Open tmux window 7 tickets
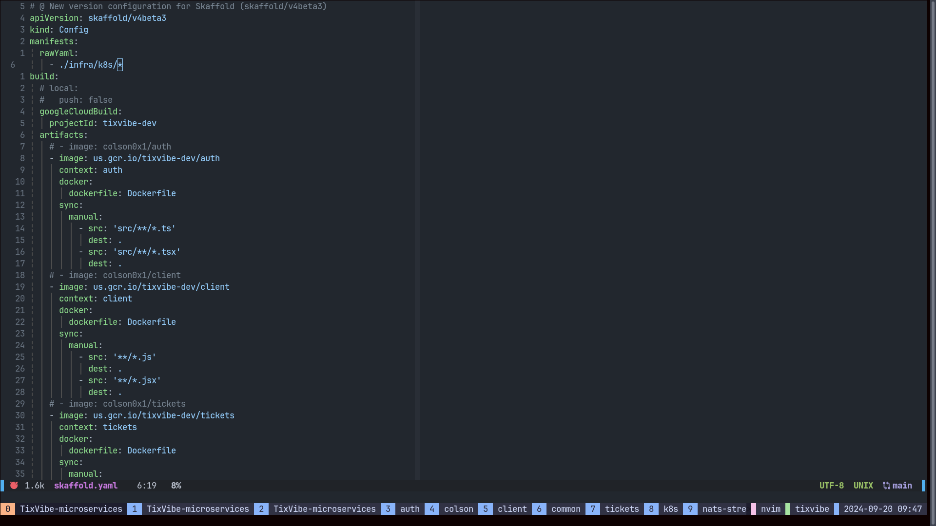The image size is (936, 526). click(622, 509)
